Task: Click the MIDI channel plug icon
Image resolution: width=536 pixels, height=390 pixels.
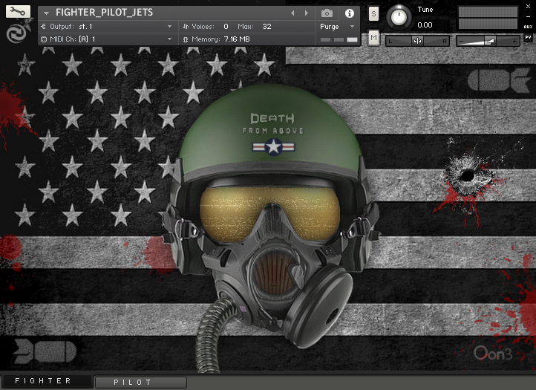Action: pyautogui.click(x=44, y=39)
